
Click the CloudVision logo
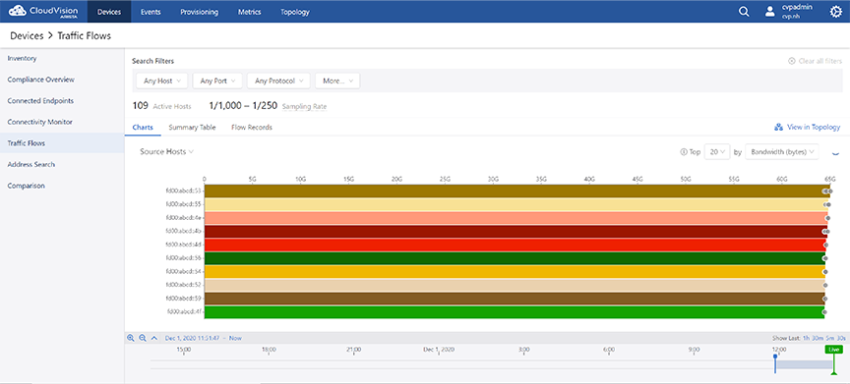click(44, 12)
